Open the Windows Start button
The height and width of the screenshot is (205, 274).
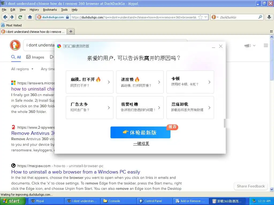(12, 201)
